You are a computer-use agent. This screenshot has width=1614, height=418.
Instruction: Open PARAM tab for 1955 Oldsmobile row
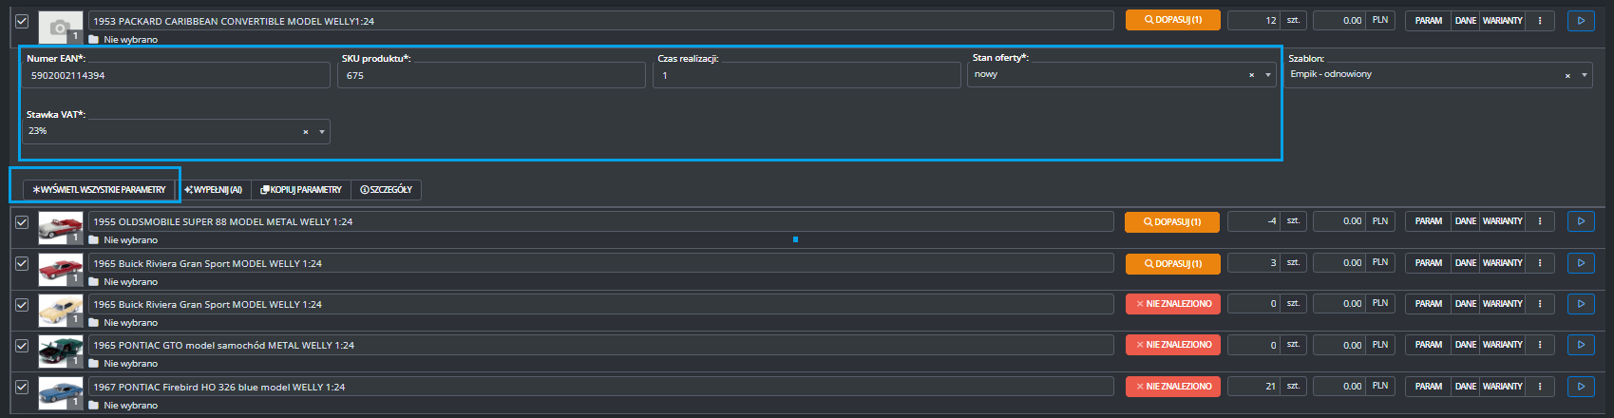click(x=1428, y=221)
